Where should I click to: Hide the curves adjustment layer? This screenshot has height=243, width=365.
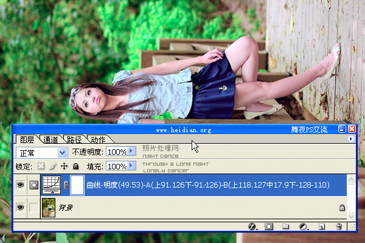point(21,185)
